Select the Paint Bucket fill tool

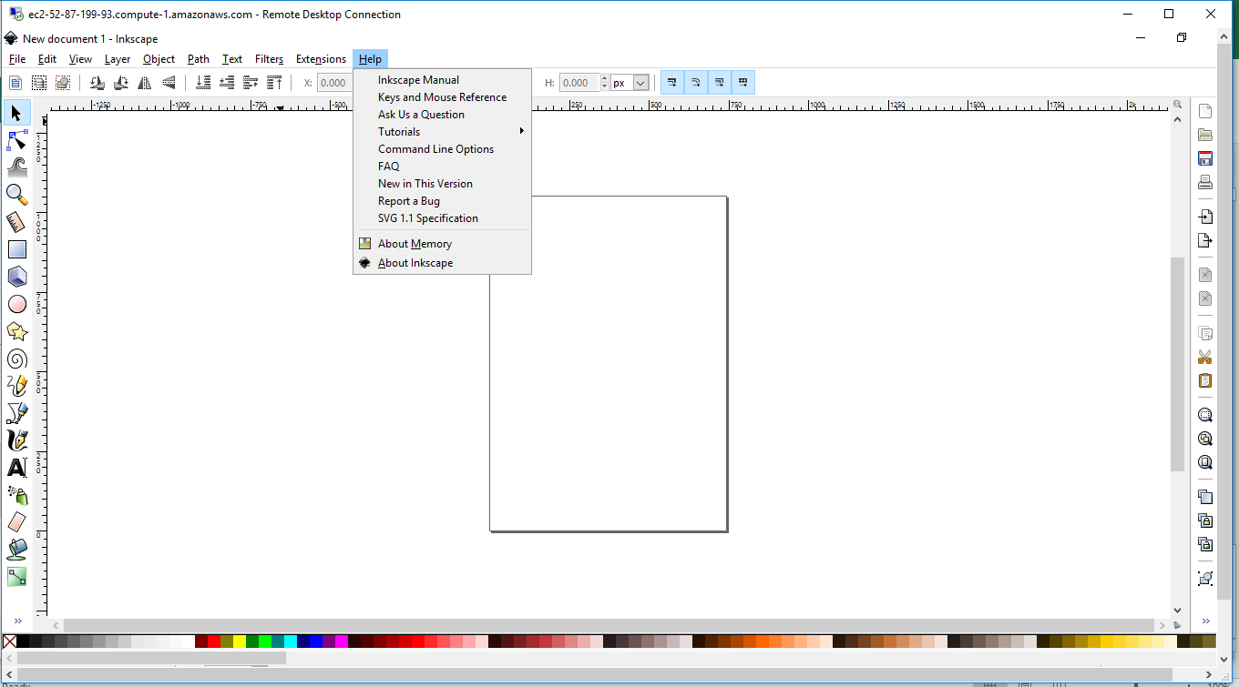click(17, 549)
